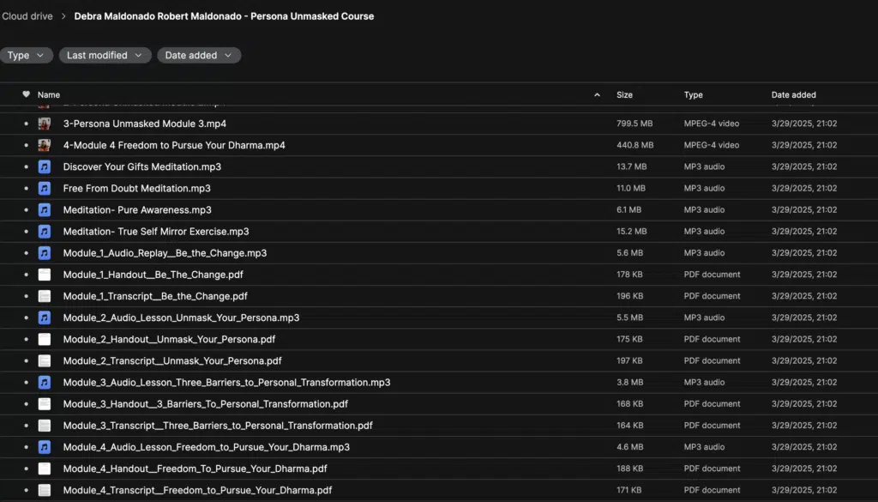Click the video thumbnail for 3-Persona Unmasked Module 3.mp4
Image resolution: width=878 pixels, height=502 pixels.
click(x=45, y=124)
